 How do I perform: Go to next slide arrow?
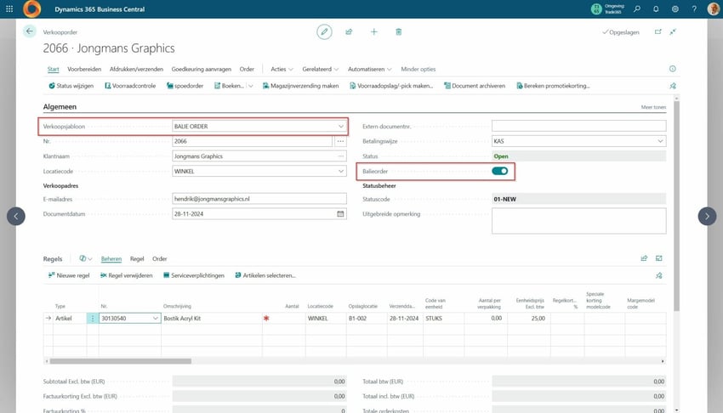coord(707,216)
